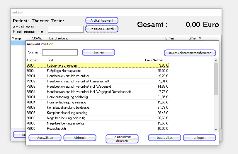Select row 78003 Komplexbehandlung beidseitig
This screenshot has height=154, width=238.
pyautogui.click(x=97, y=108)
